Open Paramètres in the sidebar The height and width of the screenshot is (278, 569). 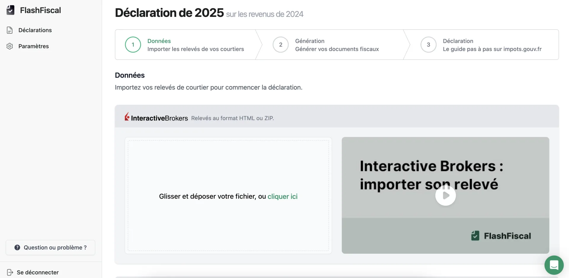[x=33, y=46]
